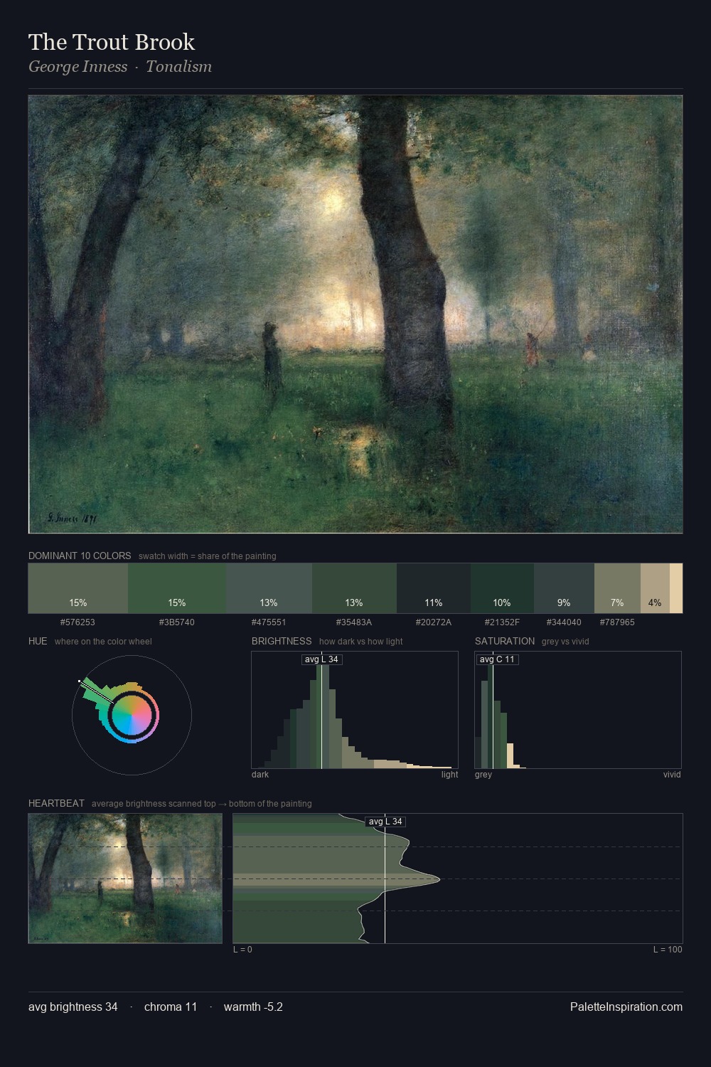Click the hex label #3B5740

[177, 622]
